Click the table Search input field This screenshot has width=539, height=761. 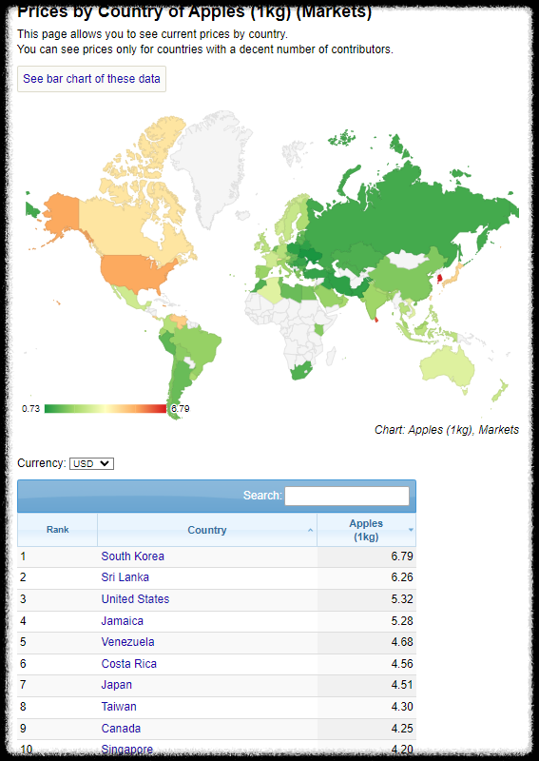pos(347,496)
